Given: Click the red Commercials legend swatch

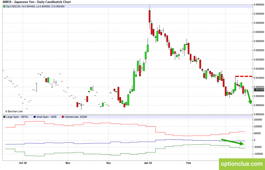Looking at the screenshot, I should point(63,117).
